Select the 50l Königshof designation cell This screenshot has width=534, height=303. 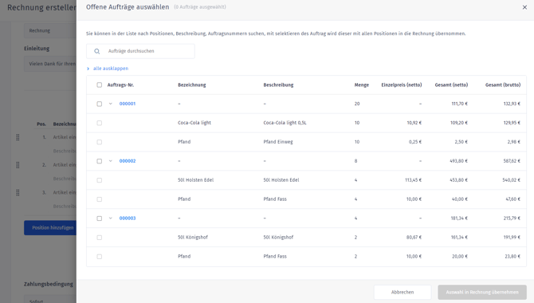point(193,238)
